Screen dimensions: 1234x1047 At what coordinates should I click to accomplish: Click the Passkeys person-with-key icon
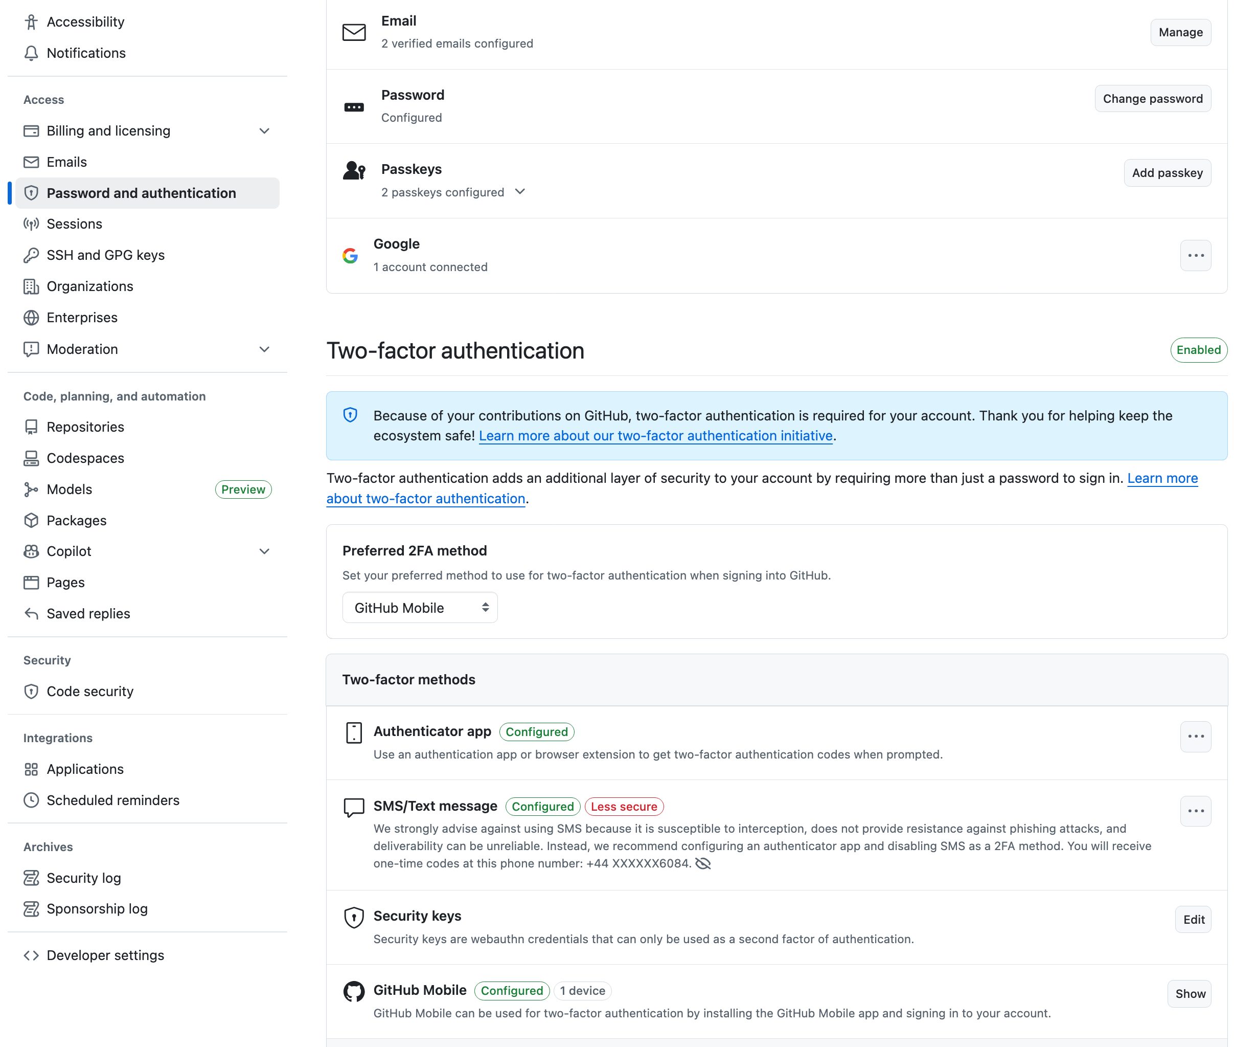click(x=354, y=170)
